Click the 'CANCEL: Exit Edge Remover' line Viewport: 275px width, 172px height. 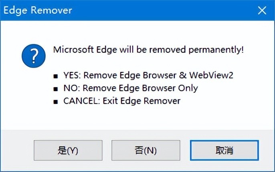click(122, 101)
